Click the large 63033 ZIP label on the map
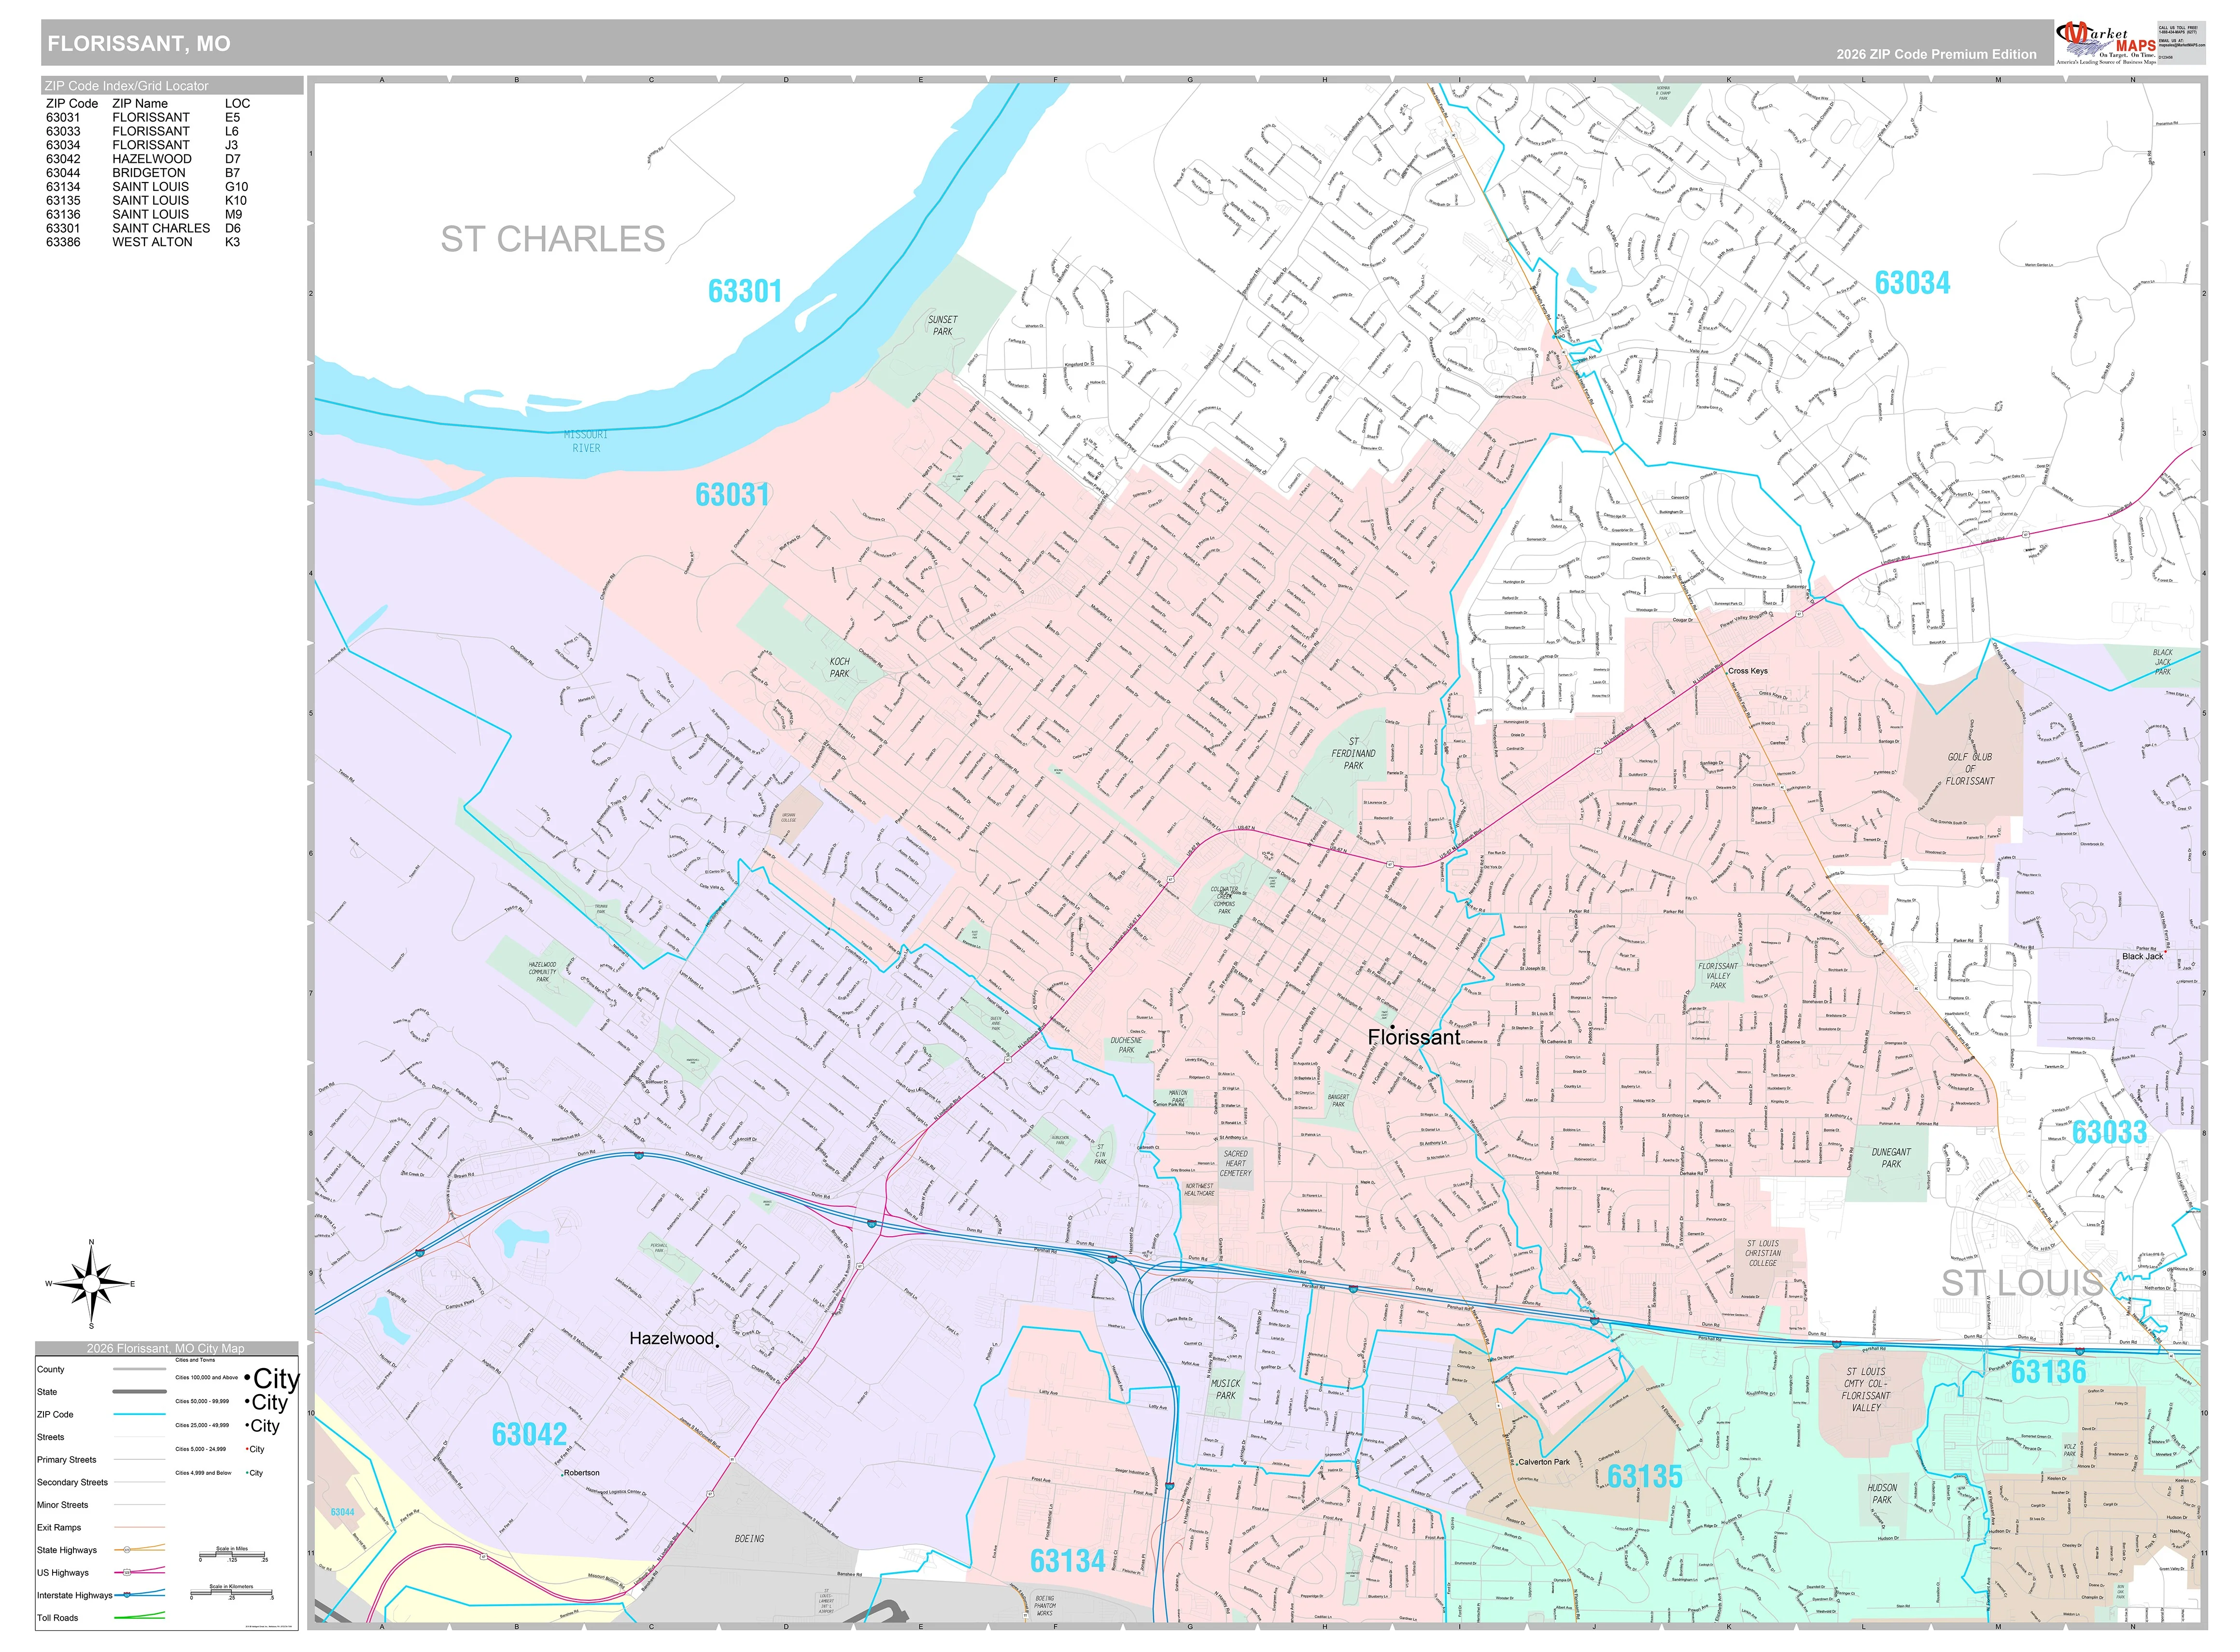 coord(2109,1132)
